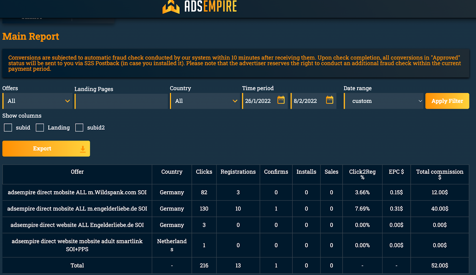Click the Main Report heading
Screen dimensions: 476x275
coord(31,36)
